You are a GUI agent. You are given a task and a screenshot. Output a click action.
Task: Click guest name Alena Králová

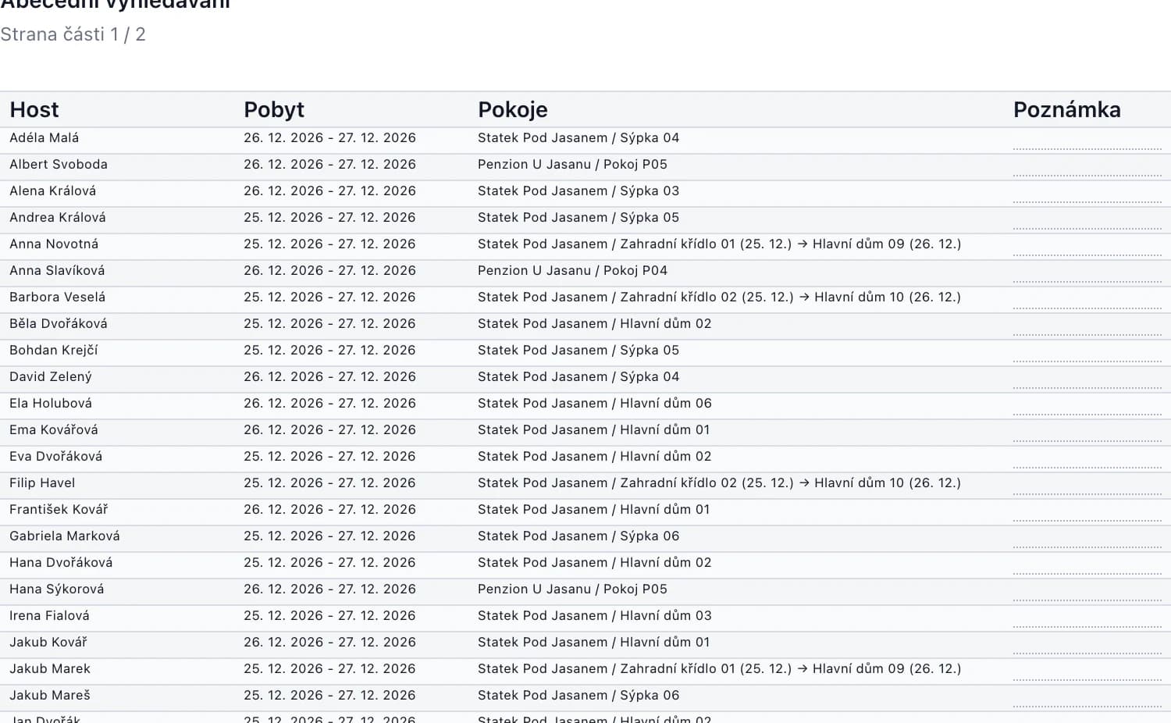click(x=53, y=191)
